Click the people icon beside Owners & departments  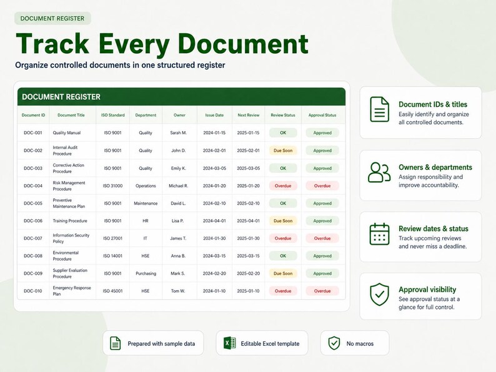click(379, 172)
